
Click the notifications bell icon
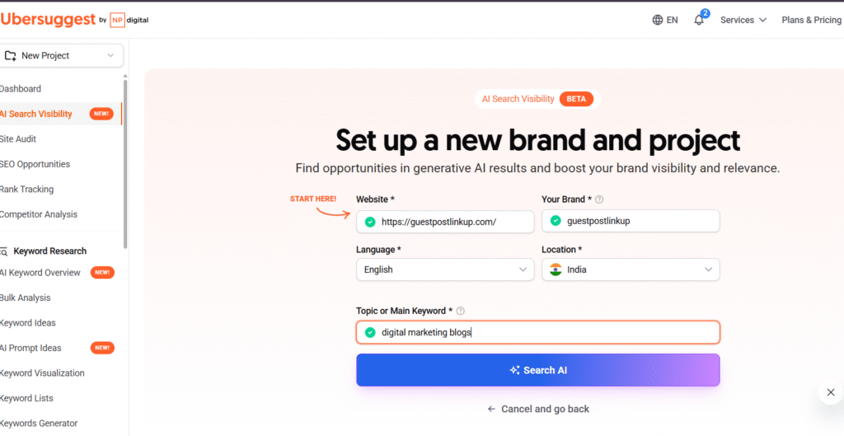699,20
